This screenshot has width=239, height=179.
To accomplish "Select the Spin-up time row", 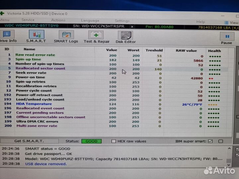I will [x=114, y=60].
